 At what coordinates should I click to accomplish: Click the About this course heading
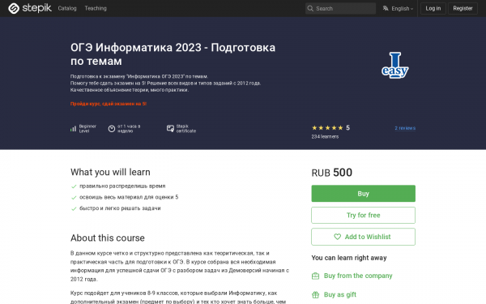(x=108, y=238)
